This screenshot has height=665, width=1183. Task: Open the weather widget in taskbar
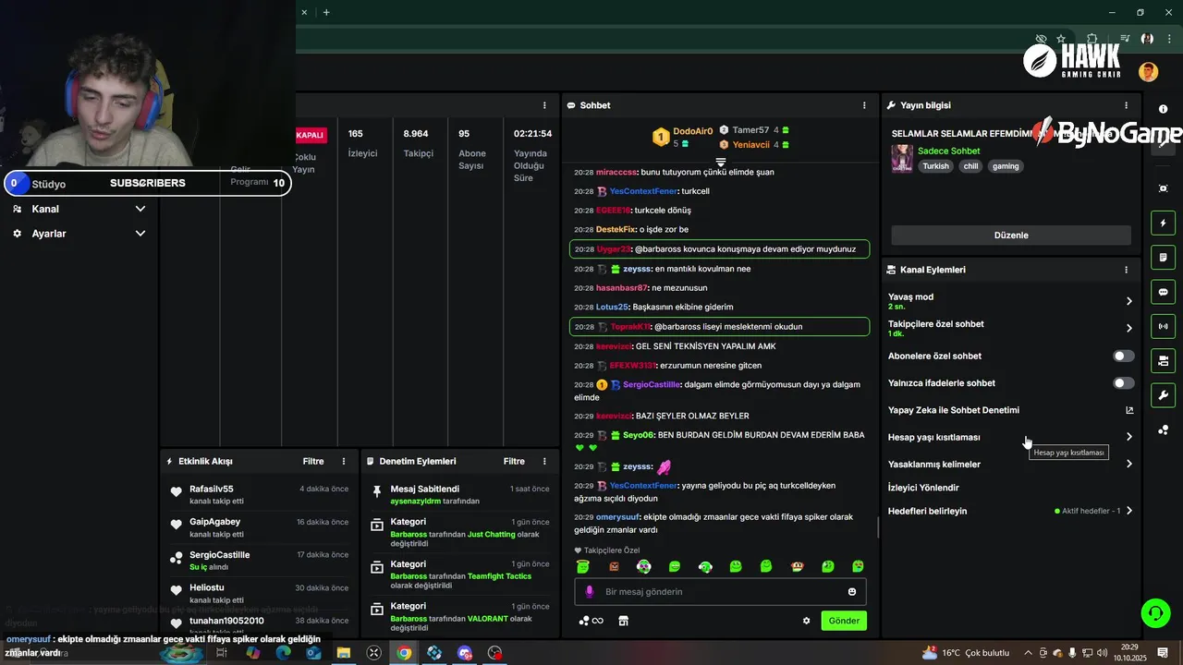[966, 653]
